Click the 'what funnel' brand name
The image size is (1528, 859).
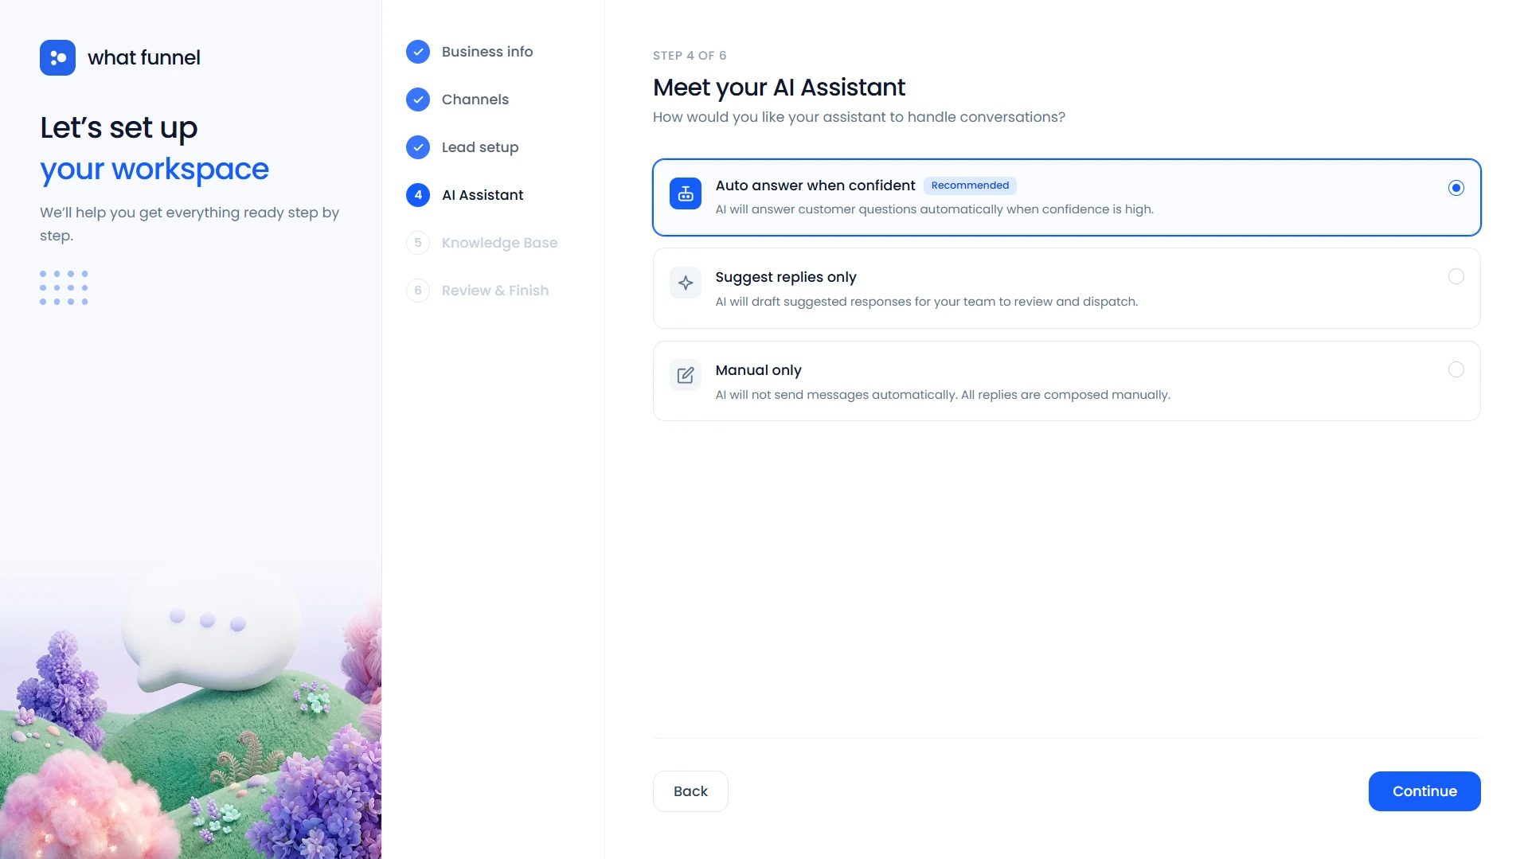pyautogui.click(x=144, y=58)
